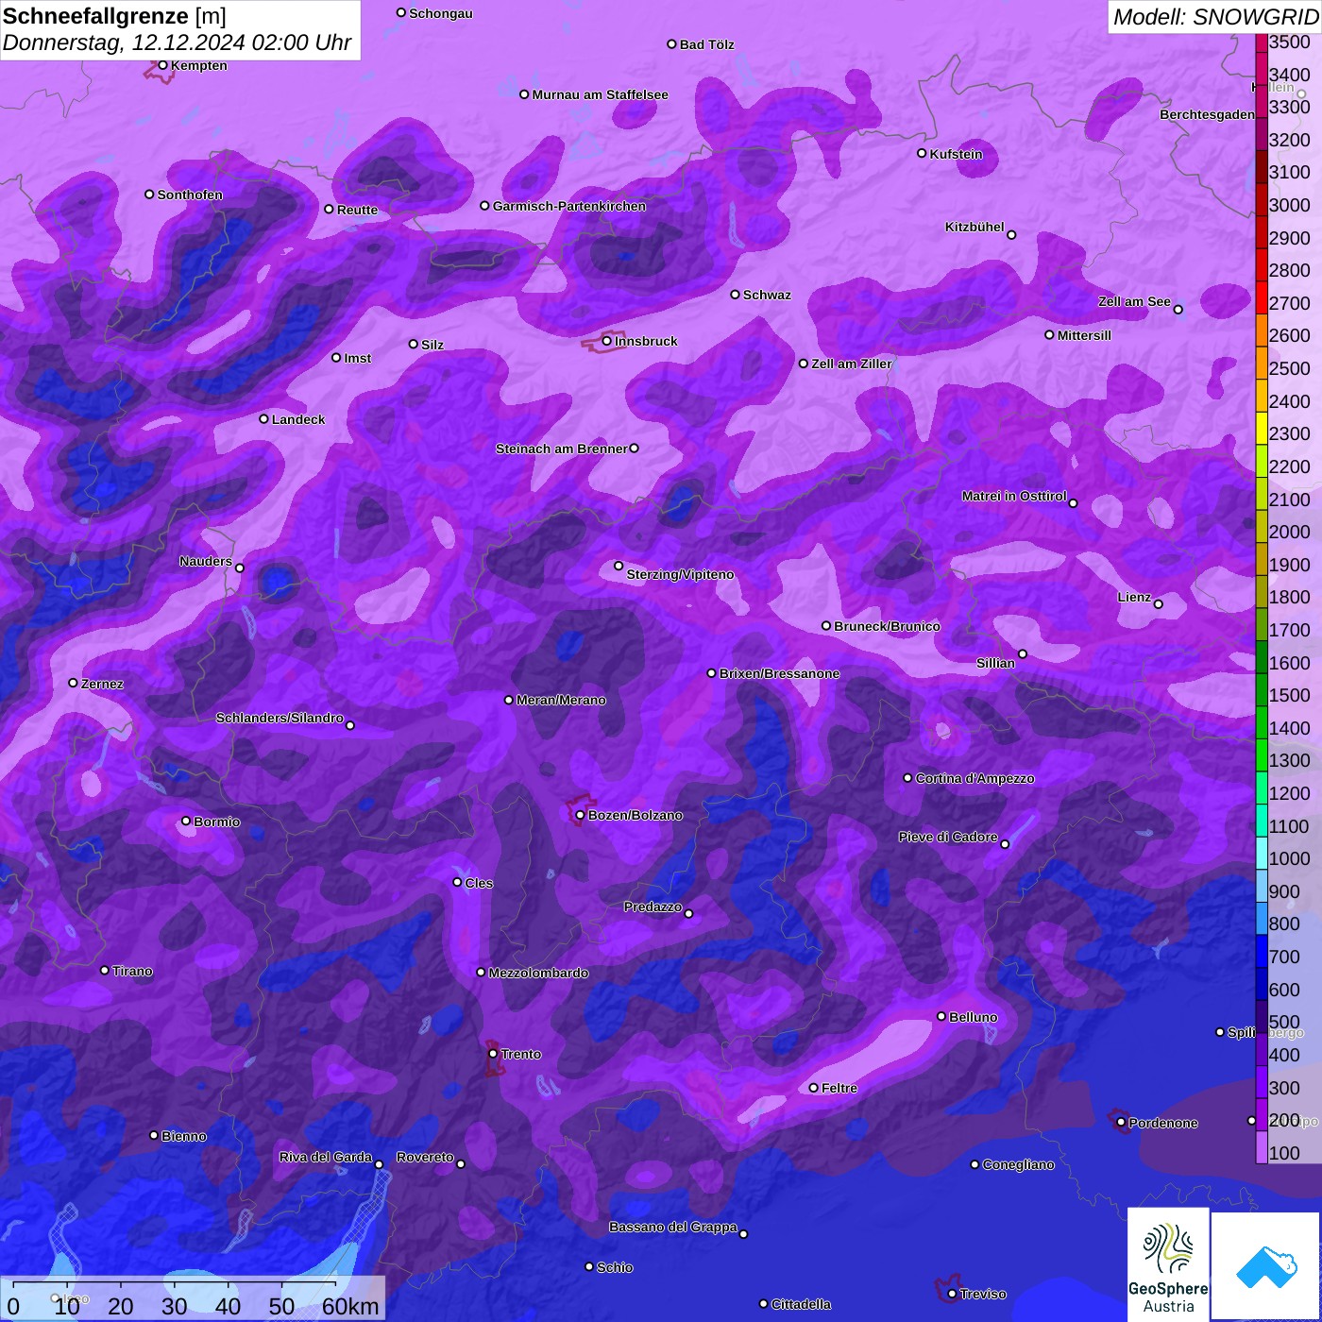Click the Belluno location dot
1322x1322 pixels.
point(941,1016)
